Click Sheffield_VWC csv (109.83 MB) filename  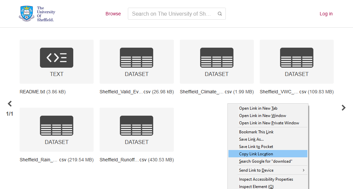[x=296, y=92]
